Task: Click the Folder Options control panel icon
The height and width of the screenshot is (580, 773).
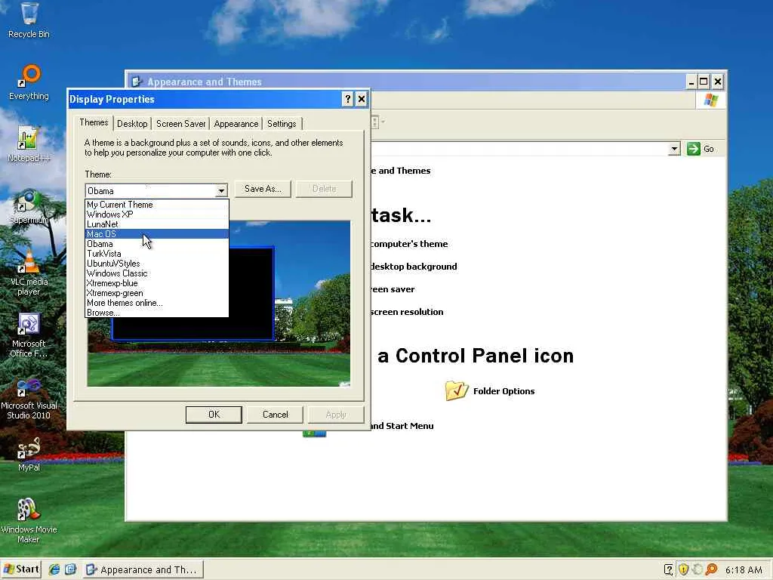Action: tap(457, 390)
